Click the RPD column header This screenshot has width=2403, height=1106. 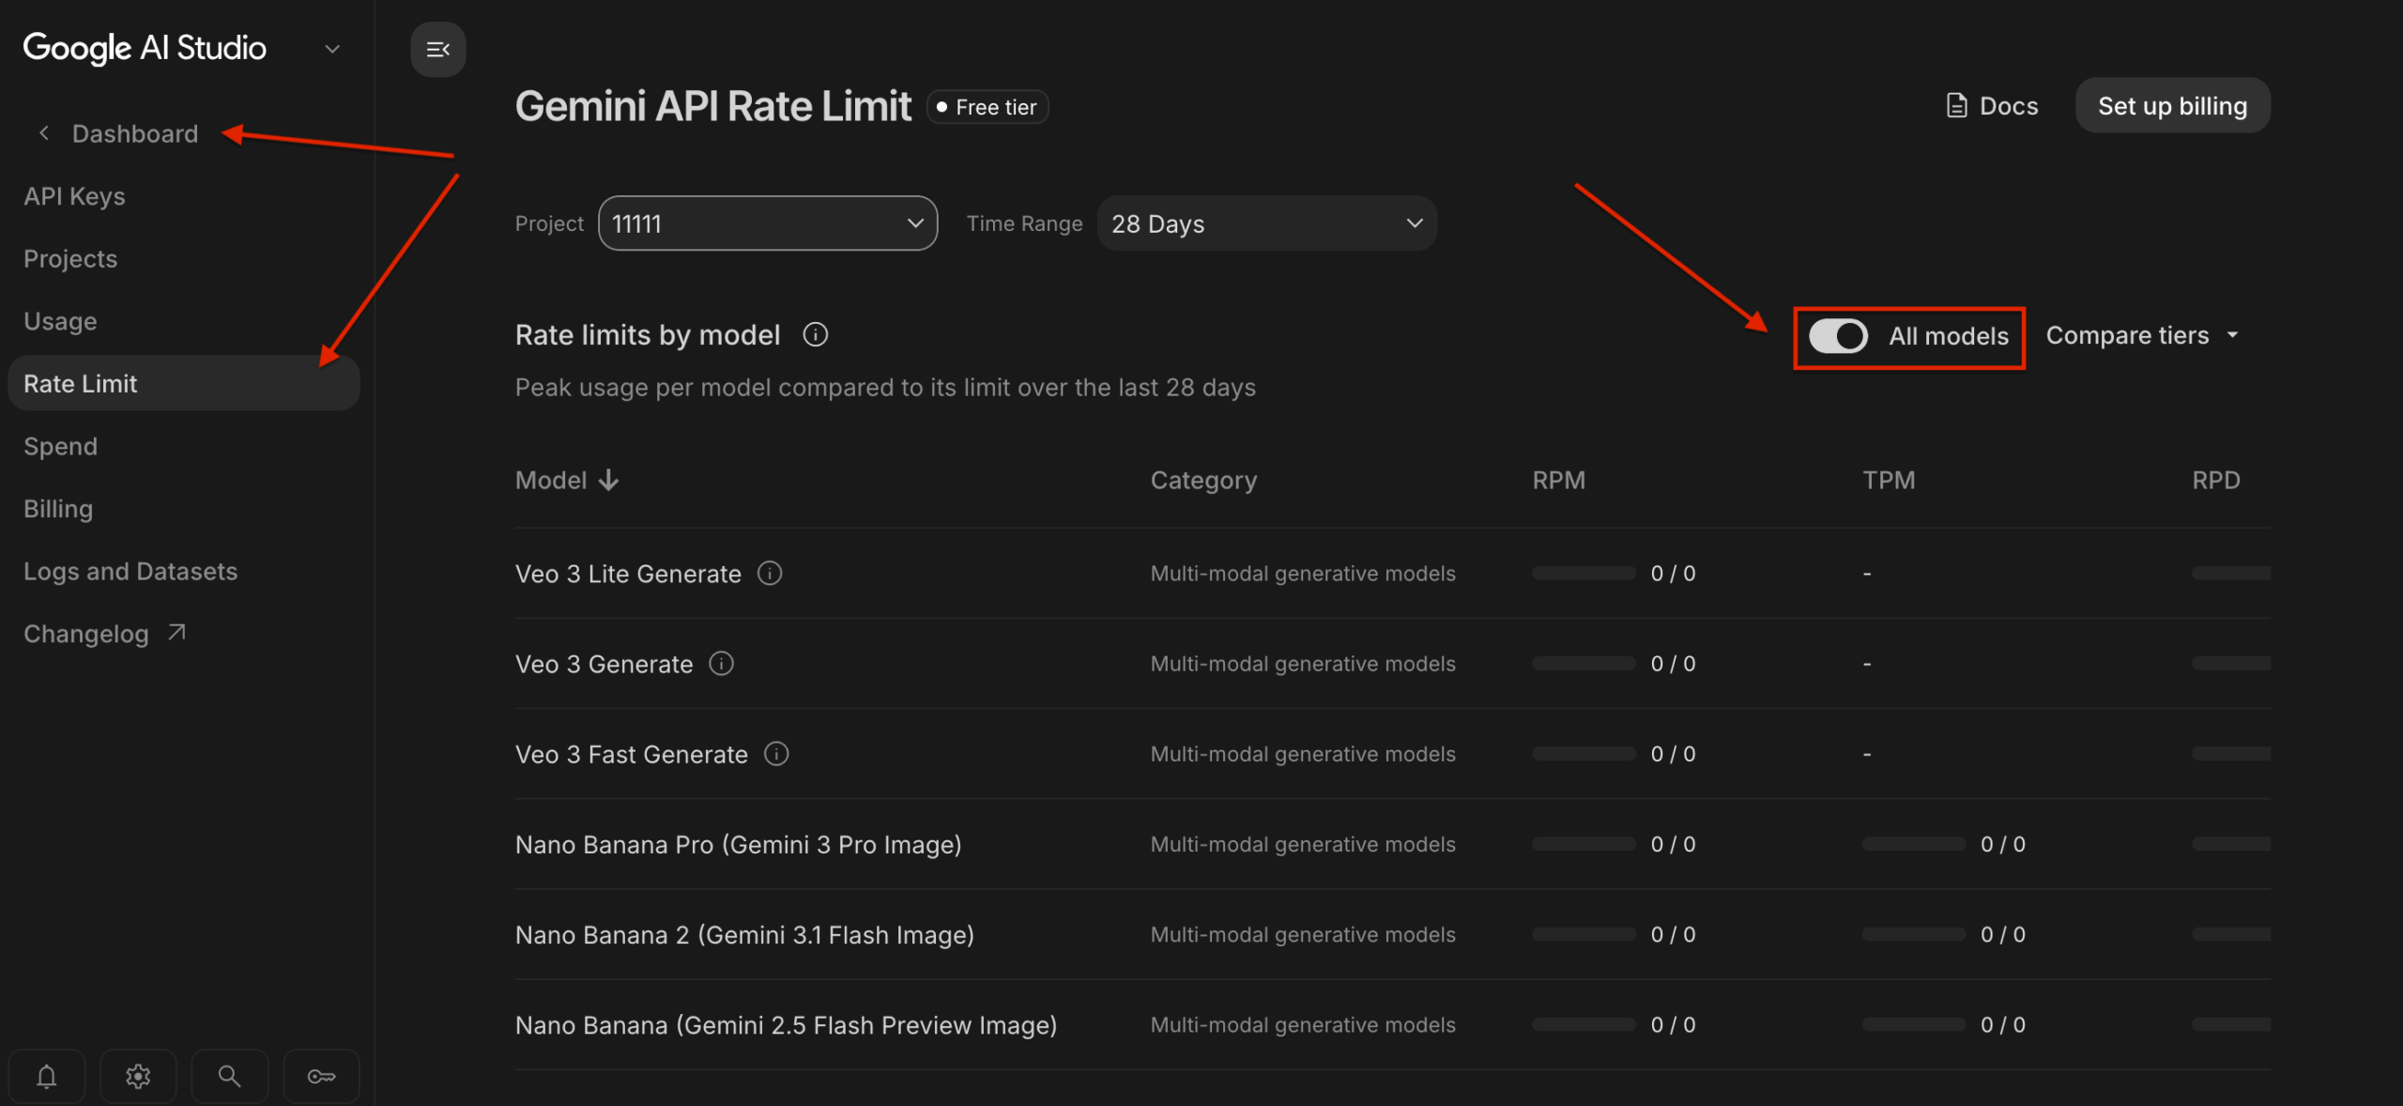2215,481
